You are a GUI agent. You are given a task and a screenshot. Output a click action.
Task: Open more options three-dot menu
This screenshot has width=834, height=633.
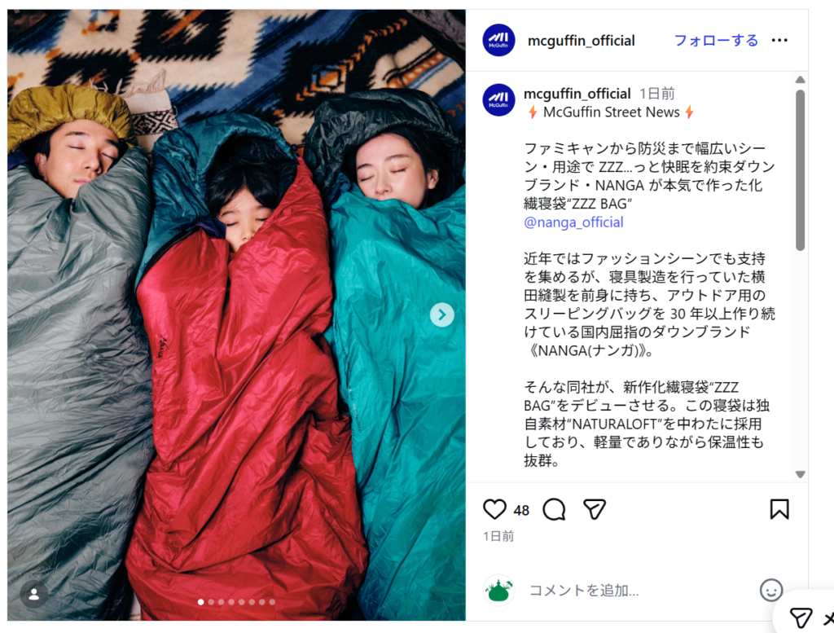pyautogui.click(x=779, y=41)
